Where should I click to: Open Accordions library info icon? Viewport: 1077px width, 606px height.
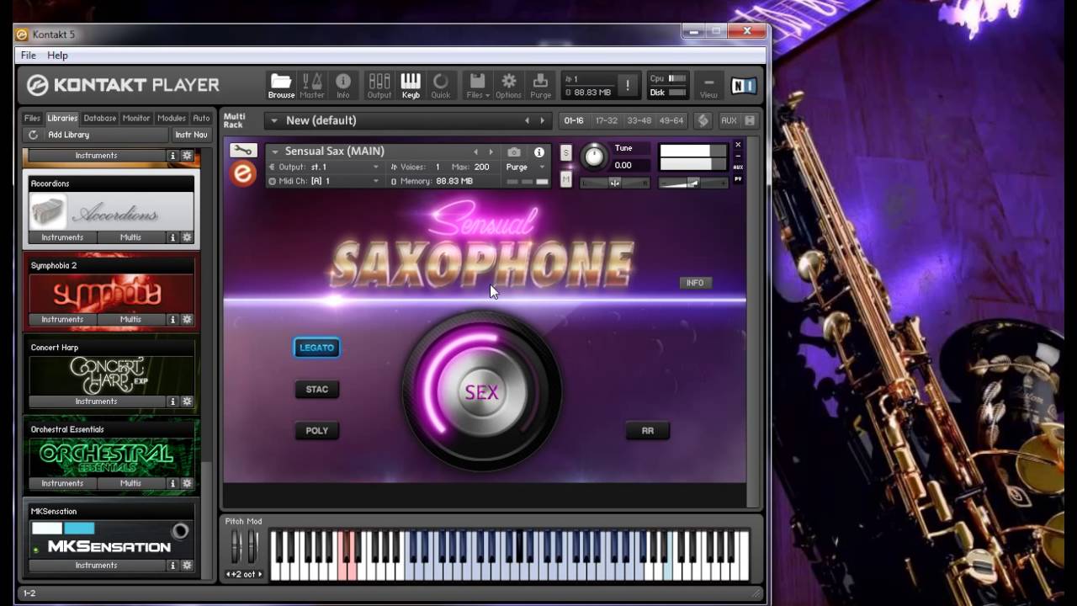point(172,237)
